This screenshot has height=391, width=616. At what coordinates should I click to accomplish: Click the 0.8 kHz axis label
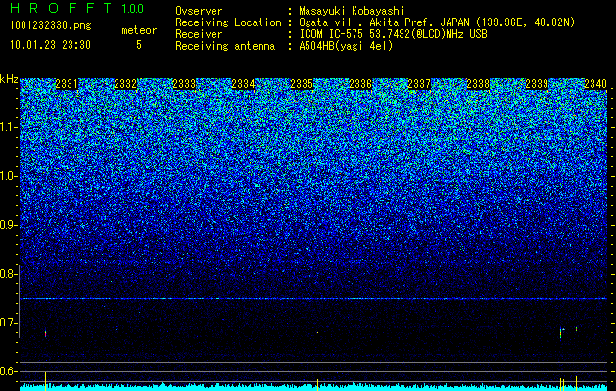[8, 274]
